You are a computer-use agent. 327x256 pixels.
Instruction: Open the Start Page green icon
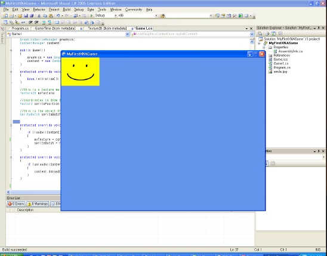tap(240, 16)
